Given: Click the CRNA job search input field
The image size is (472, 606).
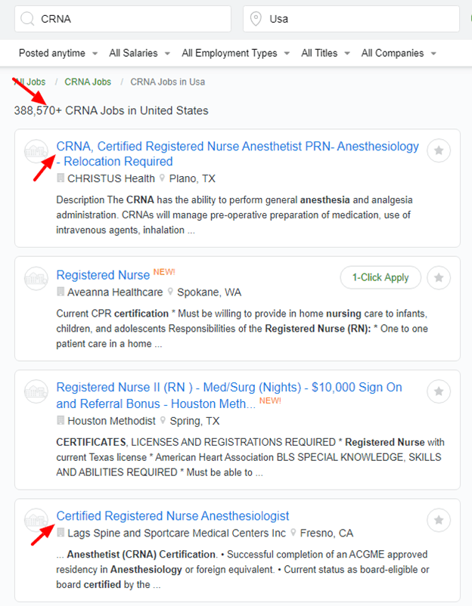Looking at the screenshot, I should coord(129,19).
